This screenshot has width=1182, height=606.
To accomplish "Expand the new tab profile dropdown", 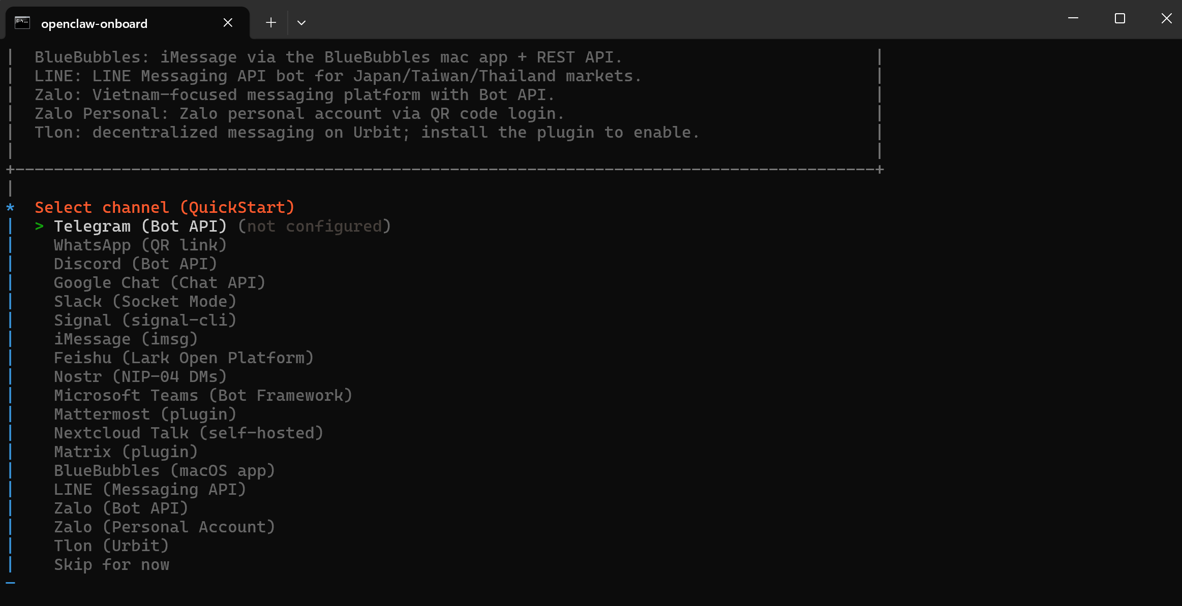I will pos(301,23).
